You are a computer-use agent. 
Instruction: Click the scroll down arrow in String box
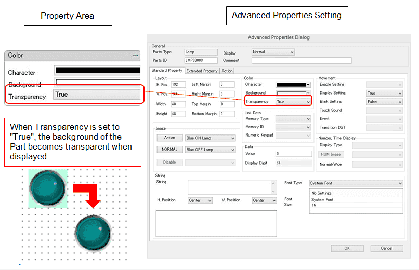(273, 191)
